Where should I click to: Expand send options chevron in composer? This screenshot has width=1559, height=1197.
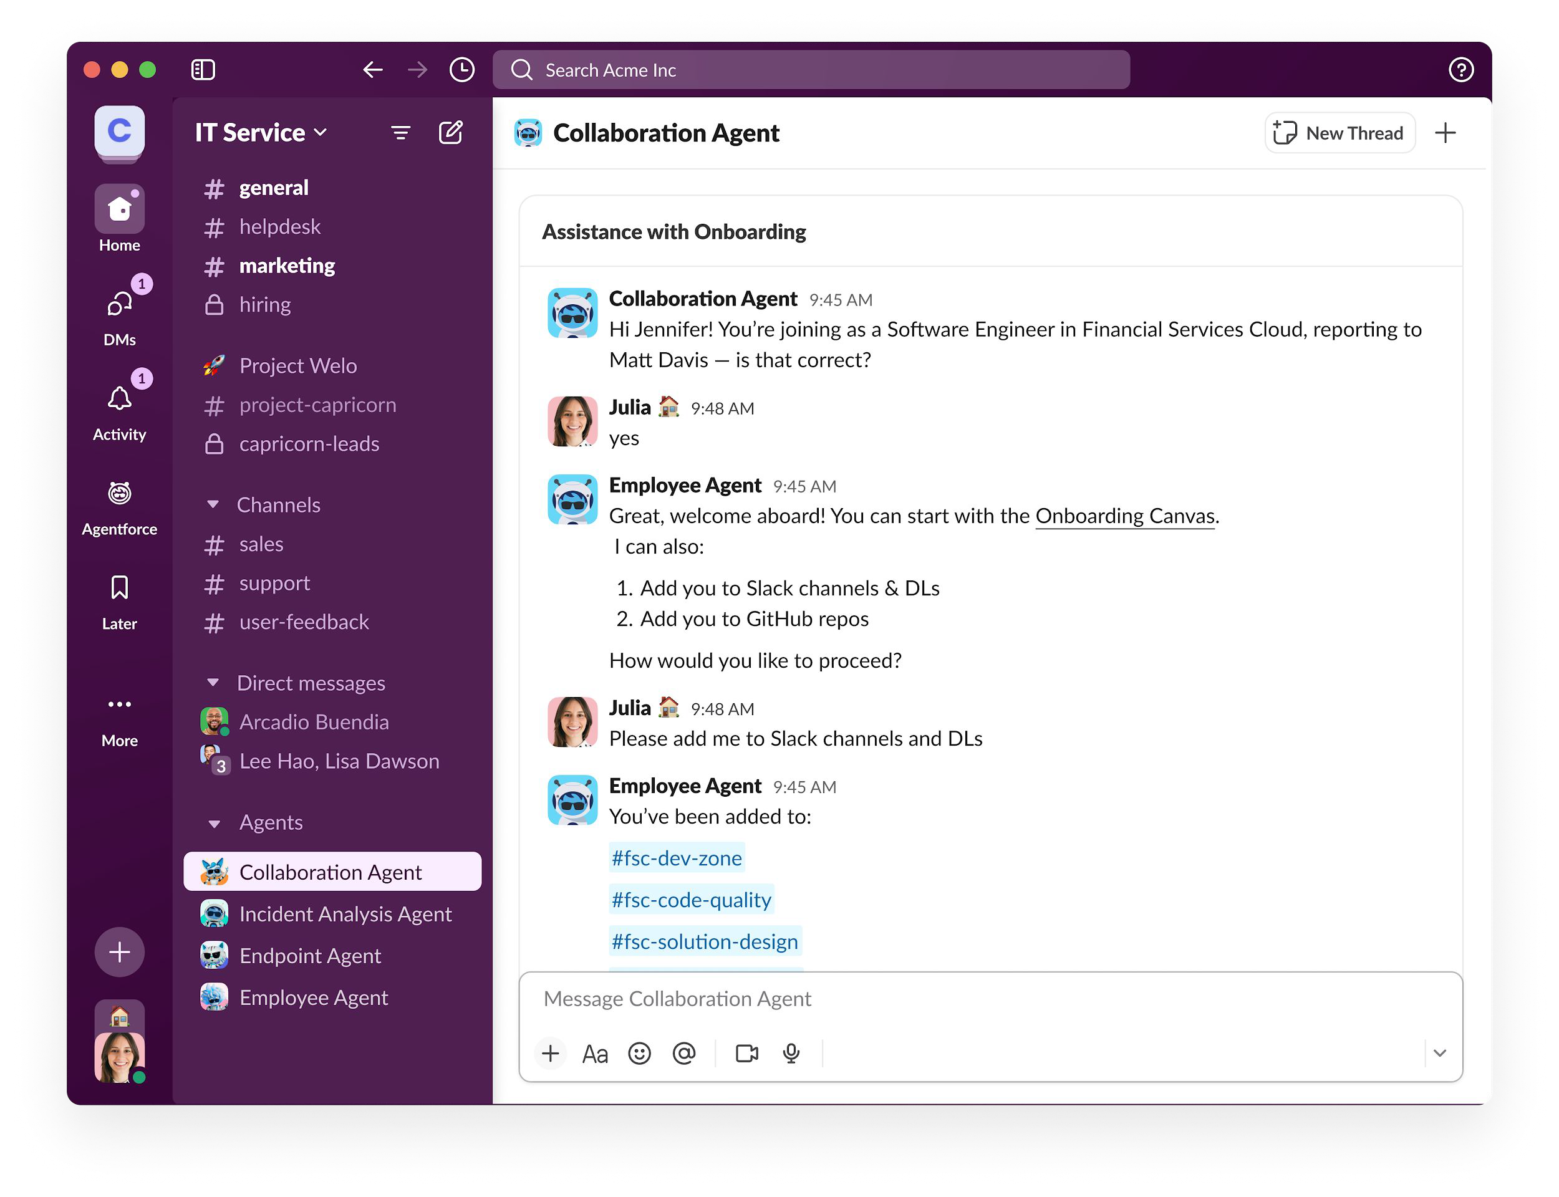(x=1439, y=1053)
